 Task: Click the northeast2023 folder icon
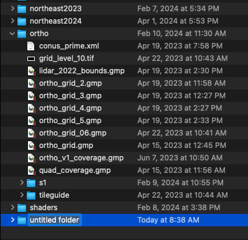point(22,9)
